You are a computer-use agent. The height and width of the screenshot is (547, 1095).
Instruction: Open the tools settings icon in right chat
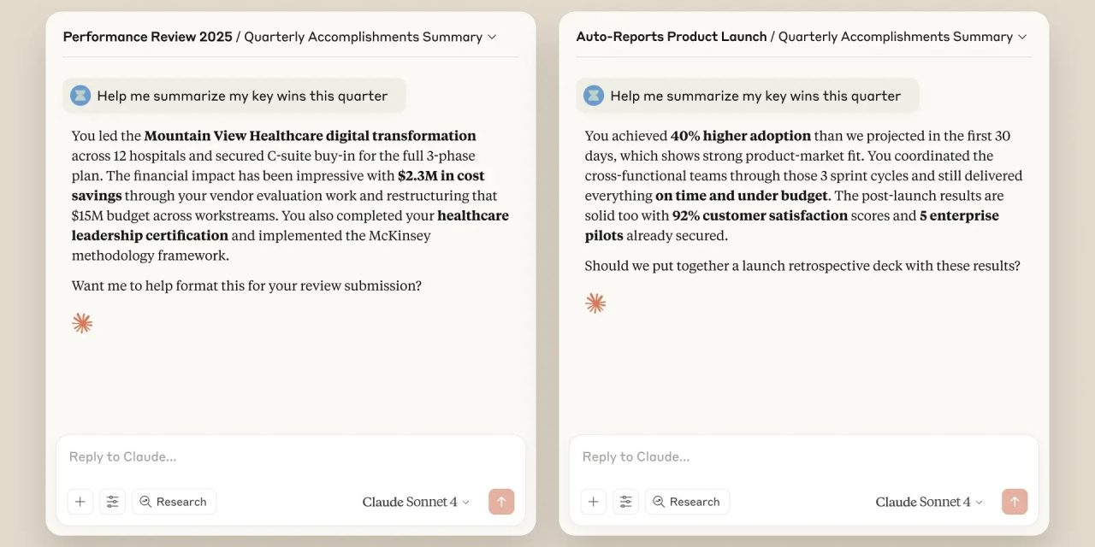(x=625, y=502)
